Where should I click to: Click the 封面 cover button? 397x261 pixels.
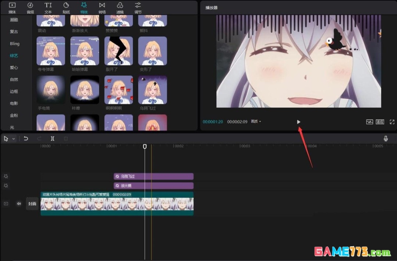(x=32, y=204)
